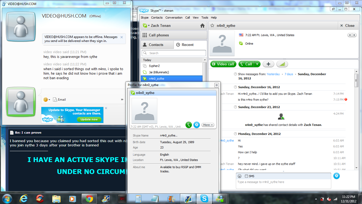Screen dimensions: 362x204
Task: Click the plus button beside Call
Action: [268, 64]
